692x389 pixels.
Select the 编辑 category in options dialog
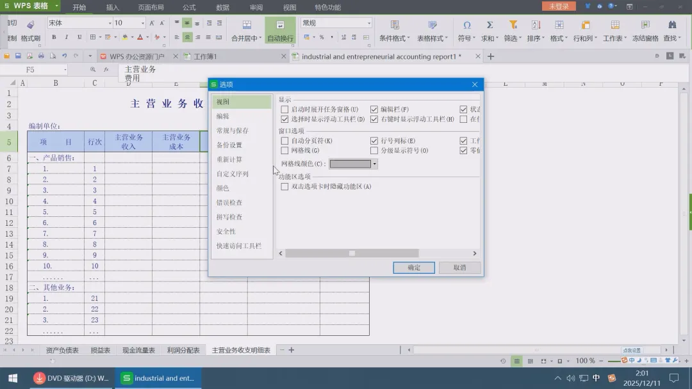pyautogui.click(x=241, y=116)
